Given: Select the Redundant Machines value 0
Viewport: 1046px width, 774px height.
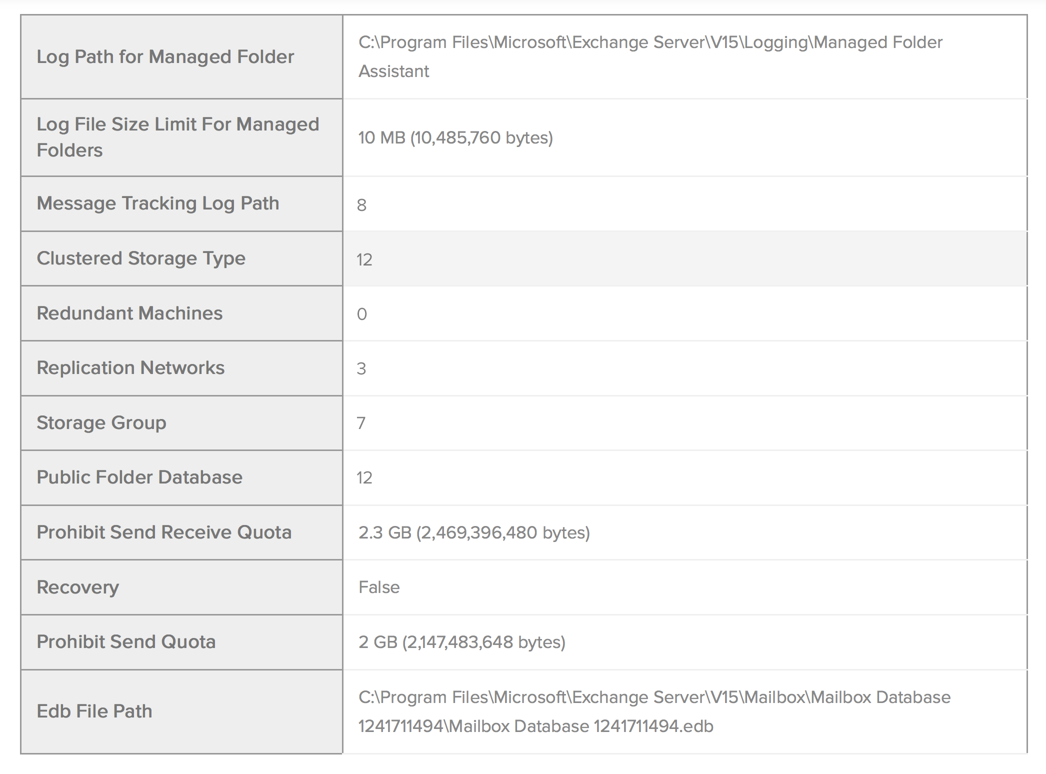Looking at the screenshot, I should (x=362, y=314).
